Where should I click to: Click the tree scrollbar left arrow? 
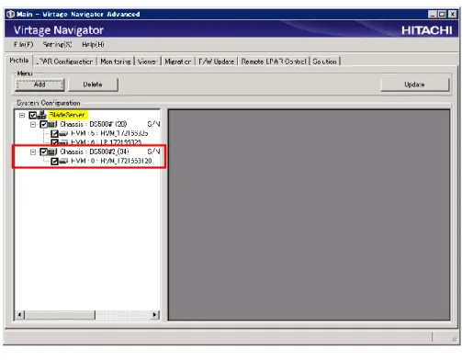pos(20,315)
